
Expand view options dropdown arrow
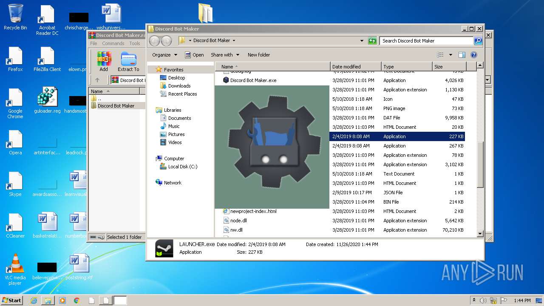pos(450,55)
